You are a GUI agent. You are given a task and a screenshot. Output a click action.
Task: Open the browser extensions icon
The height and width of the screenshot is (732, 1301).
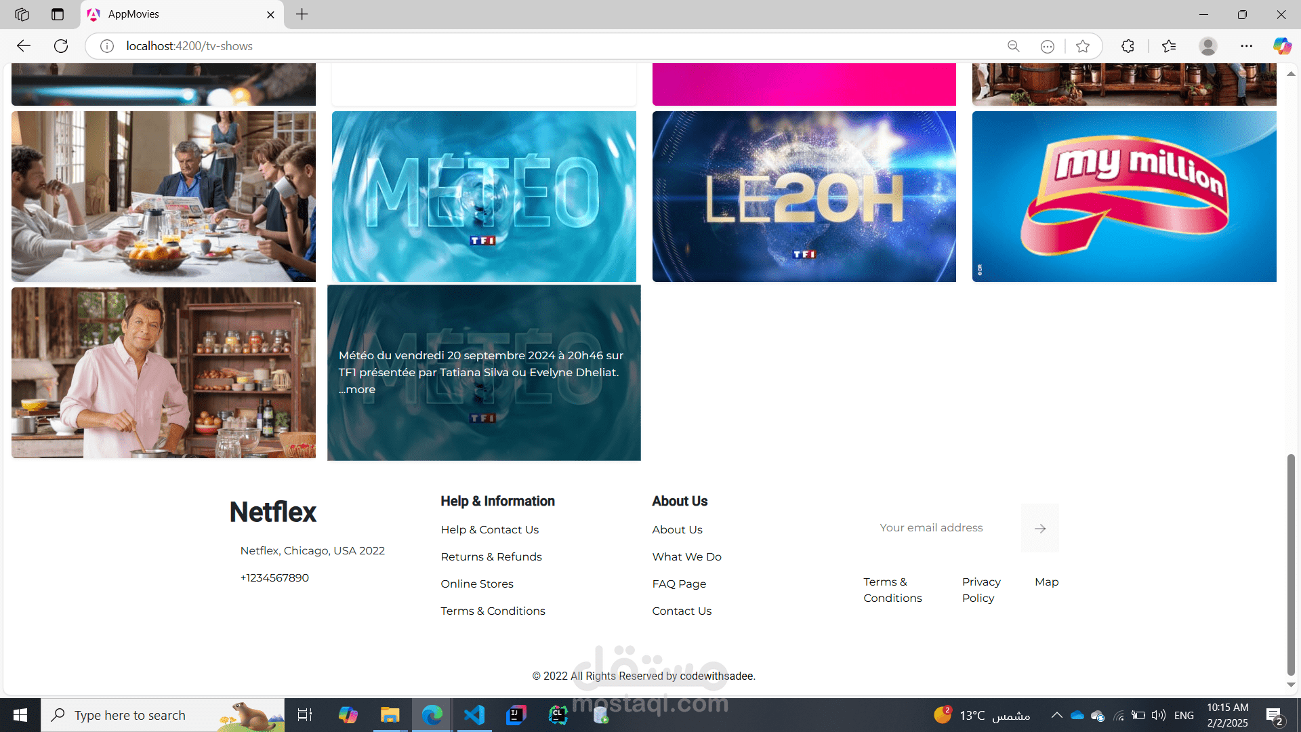(1128, 46)
